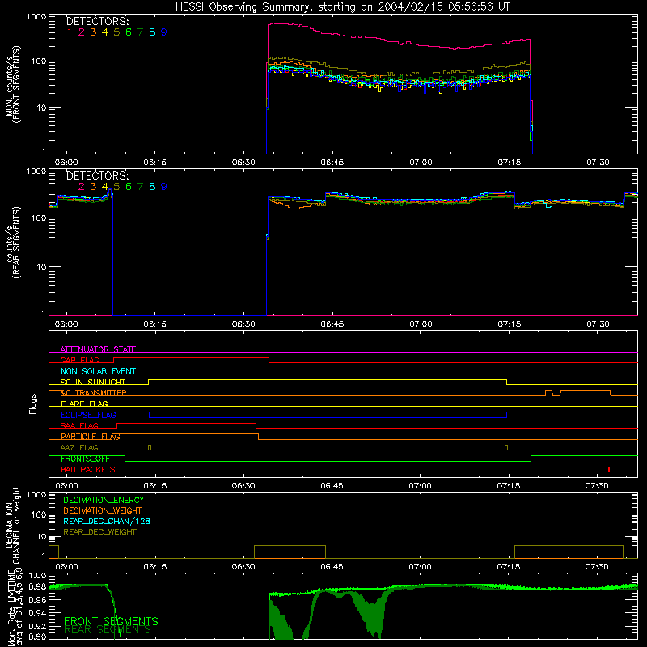Click the FRONTS_OFF flag label
The width and height of the screenshot is (647, 647).
[85, 459]
